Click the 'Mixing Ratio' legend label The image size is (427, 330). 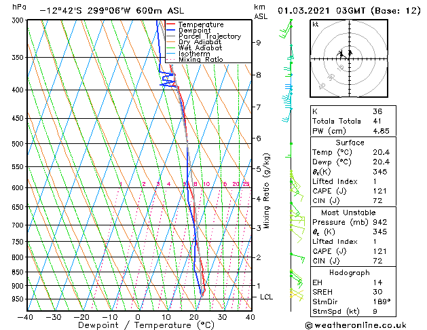pyautogui.click(x=201, y=59)
